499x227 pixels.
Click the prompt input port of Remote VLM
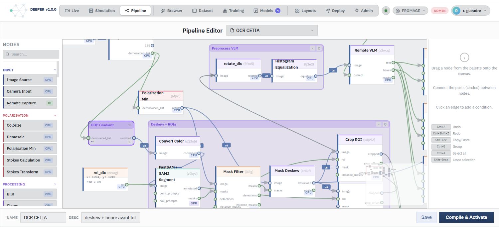tap(349, 75)
